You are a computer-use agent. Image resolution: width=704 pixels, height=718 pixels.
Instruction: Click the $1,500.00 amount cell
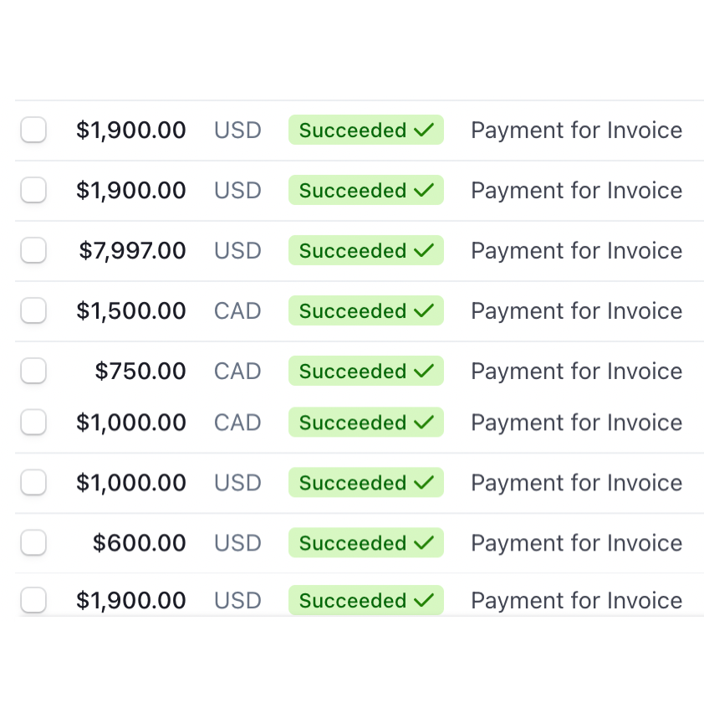pos(131,310)
